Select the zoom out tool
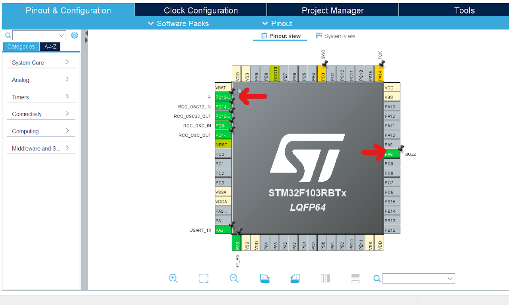 [234, 278]
